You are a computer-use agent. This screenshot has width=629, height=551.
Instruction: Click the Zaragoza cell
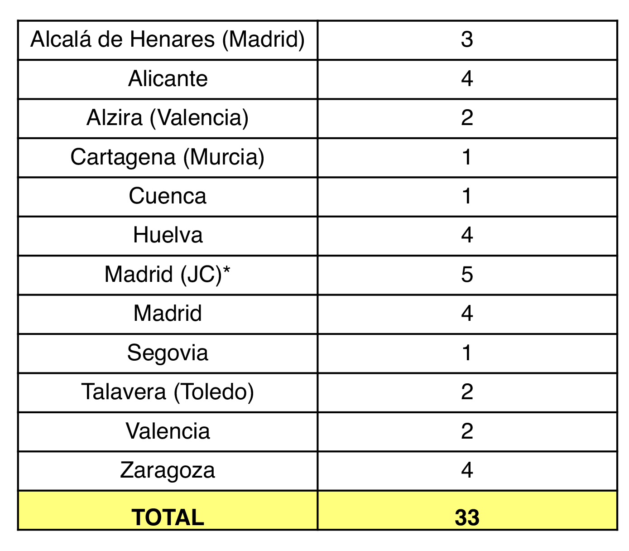tap(168, 471)
